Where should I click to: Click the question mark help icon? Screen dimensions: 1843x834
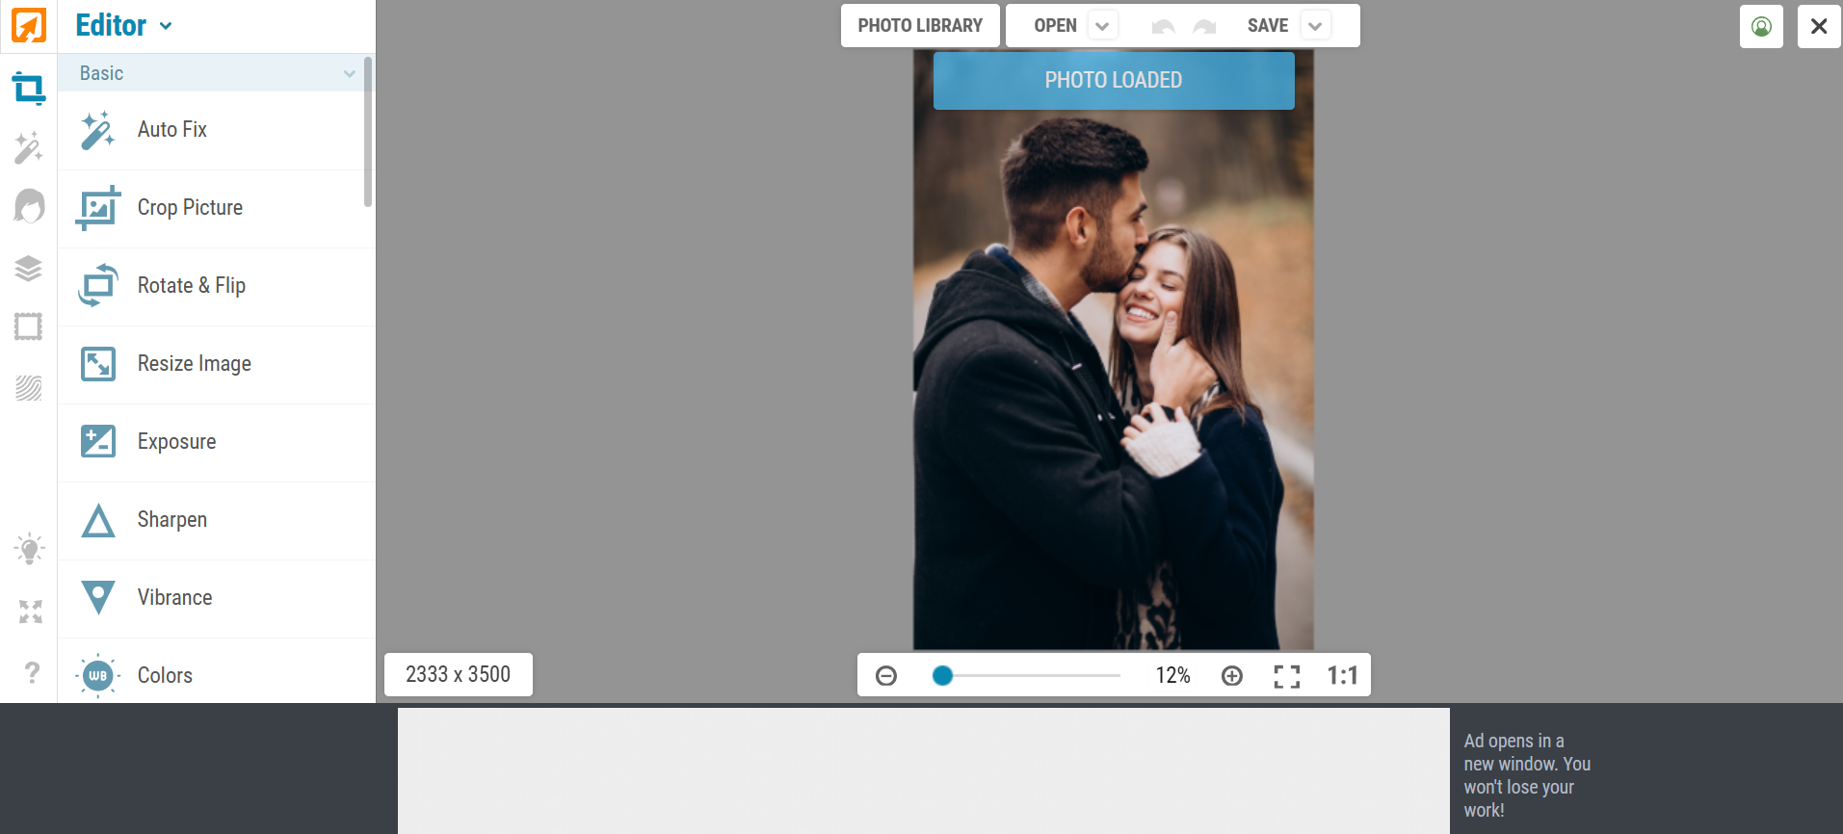tap(32, 672)
